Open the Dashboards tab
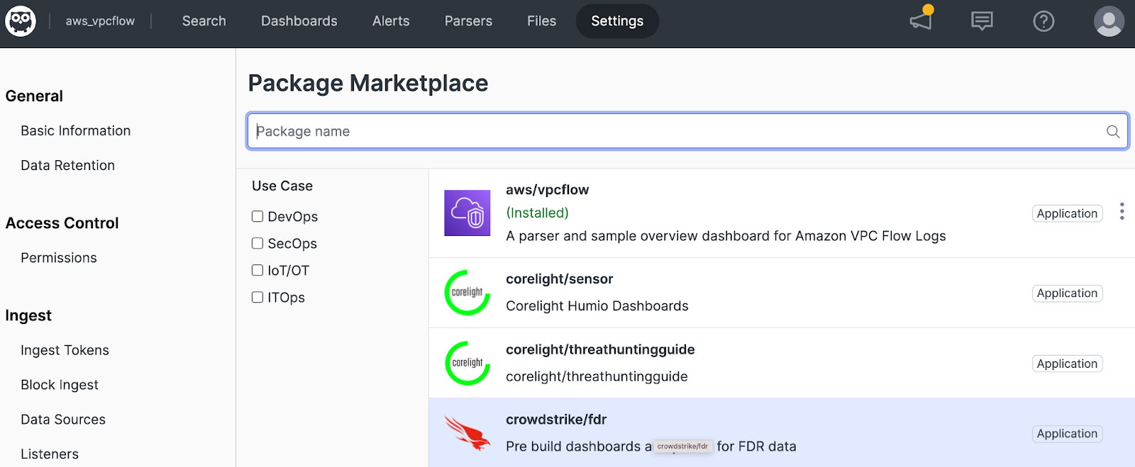The width and height of the screenshot is (1135, 467). tap(299, 21)
